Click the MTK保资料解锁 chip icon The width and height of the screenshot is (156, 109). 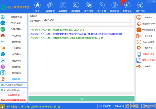pyautogui.click(x=139, y=30)
